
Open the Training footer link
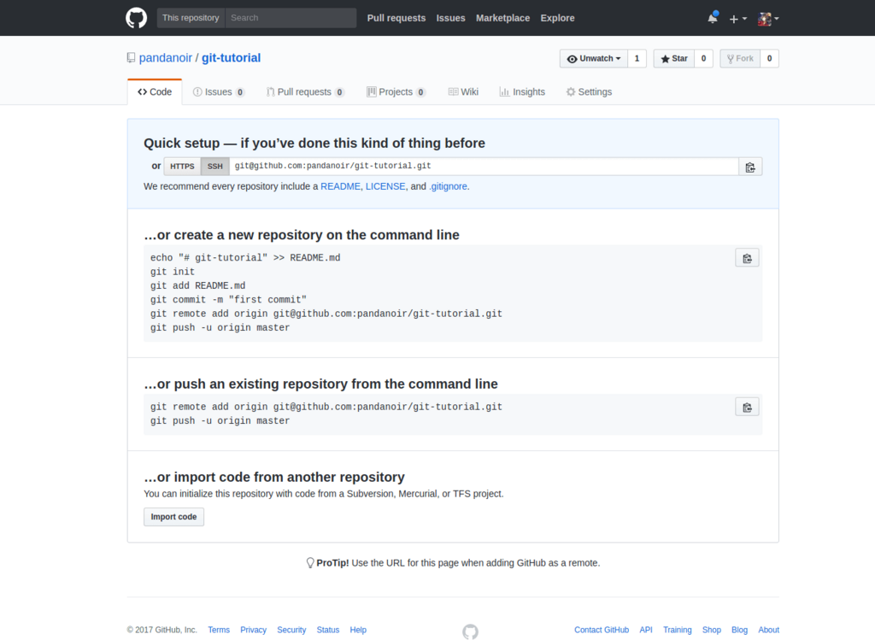pos(678,630)
